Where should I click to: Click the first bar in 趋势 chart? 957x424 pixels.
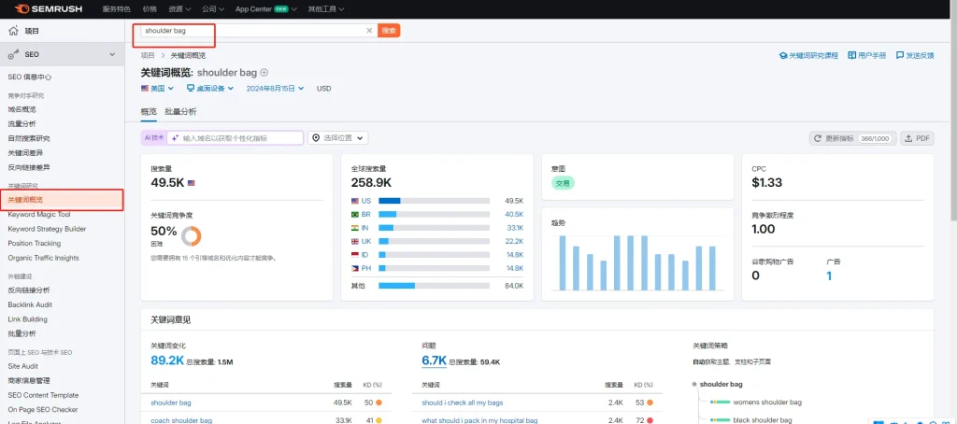coord(562,263)
